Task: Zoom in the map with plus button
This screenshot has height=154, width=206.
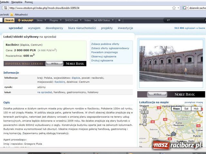Action: [145, 120]
